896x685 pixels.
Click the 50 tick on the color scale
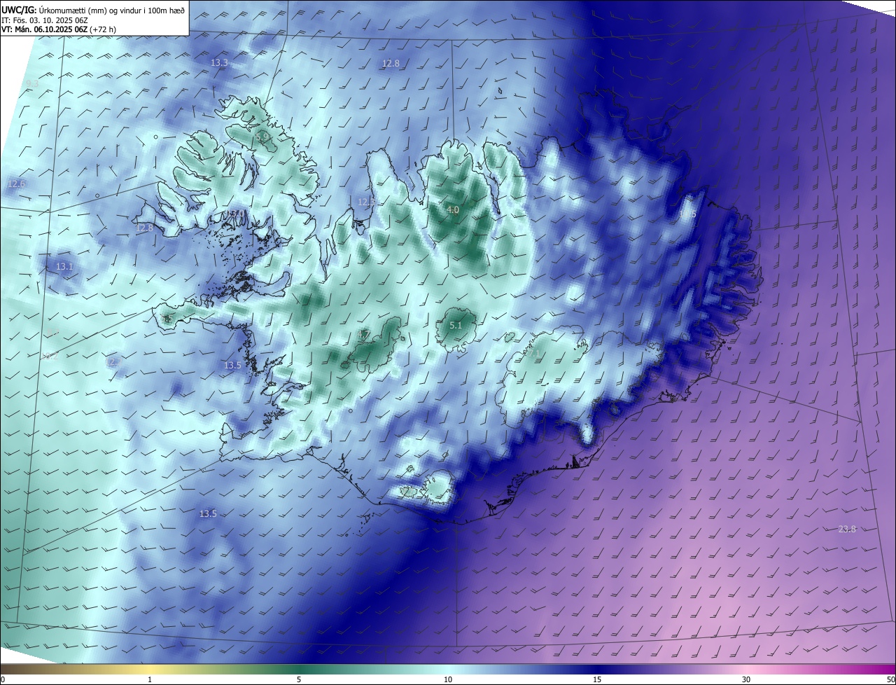coord(891,679)
